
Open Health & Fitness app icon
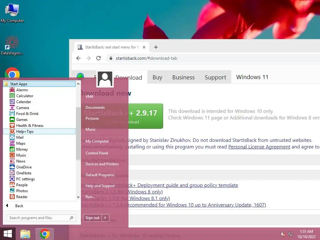(12, 125)
